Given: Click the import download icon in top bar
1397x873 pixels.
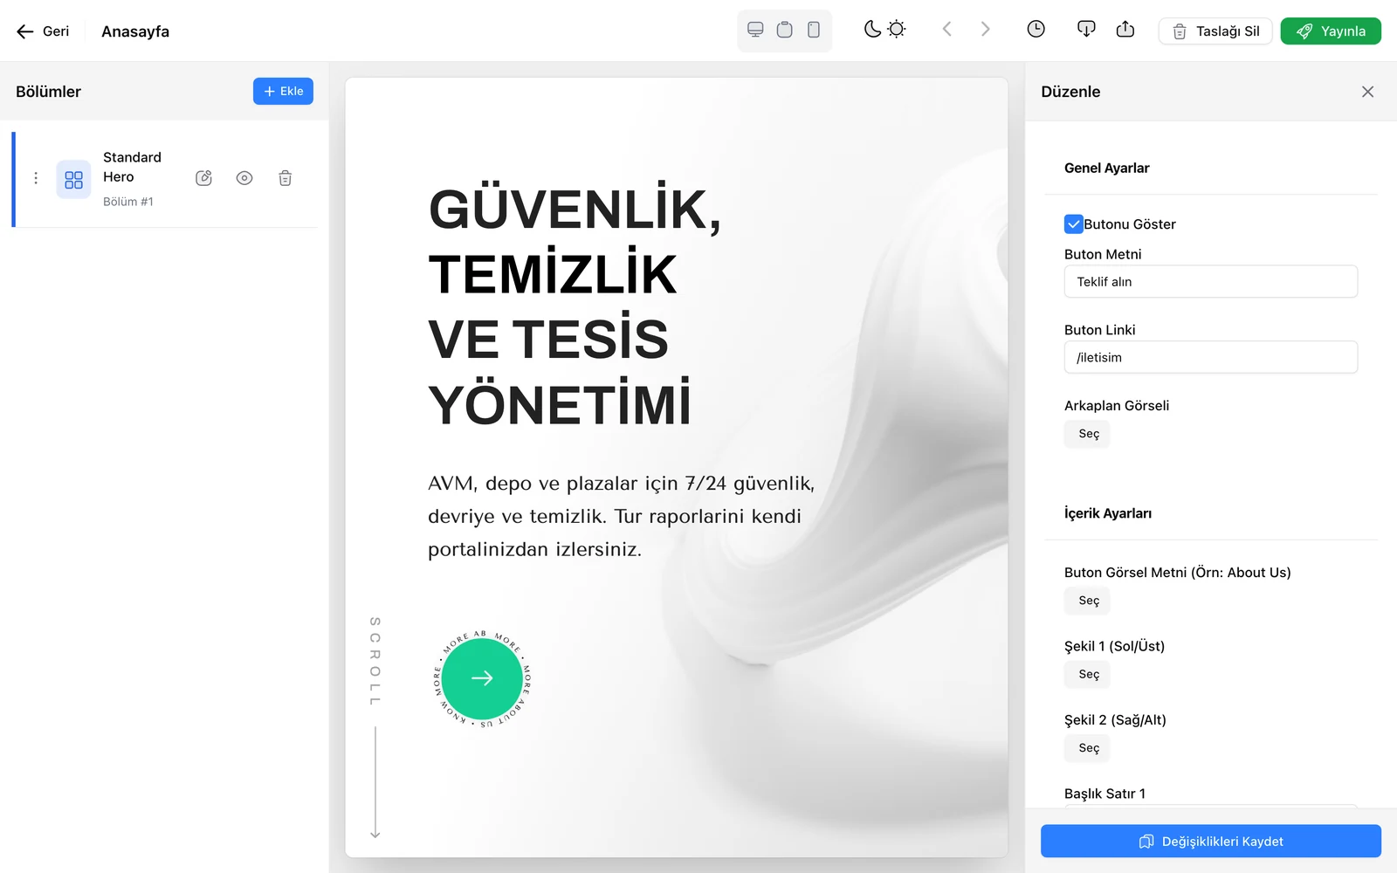Looking at the screenshot, I should (1086, 30).
